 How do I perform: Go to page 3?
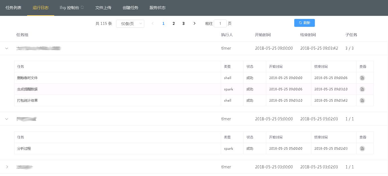coord(184,23)
